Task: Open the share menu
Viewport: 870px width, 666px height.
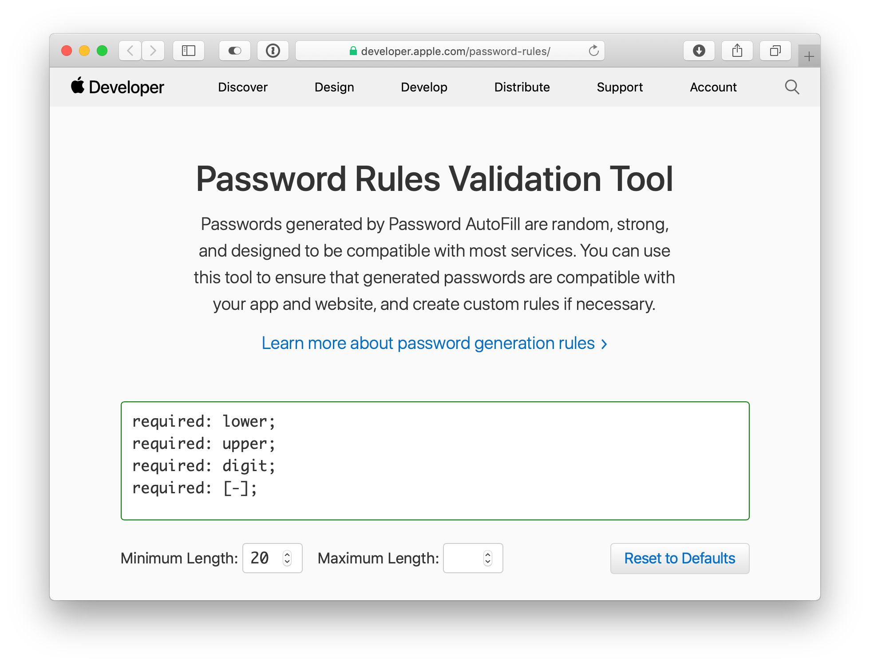Action: tap(737, 50)
